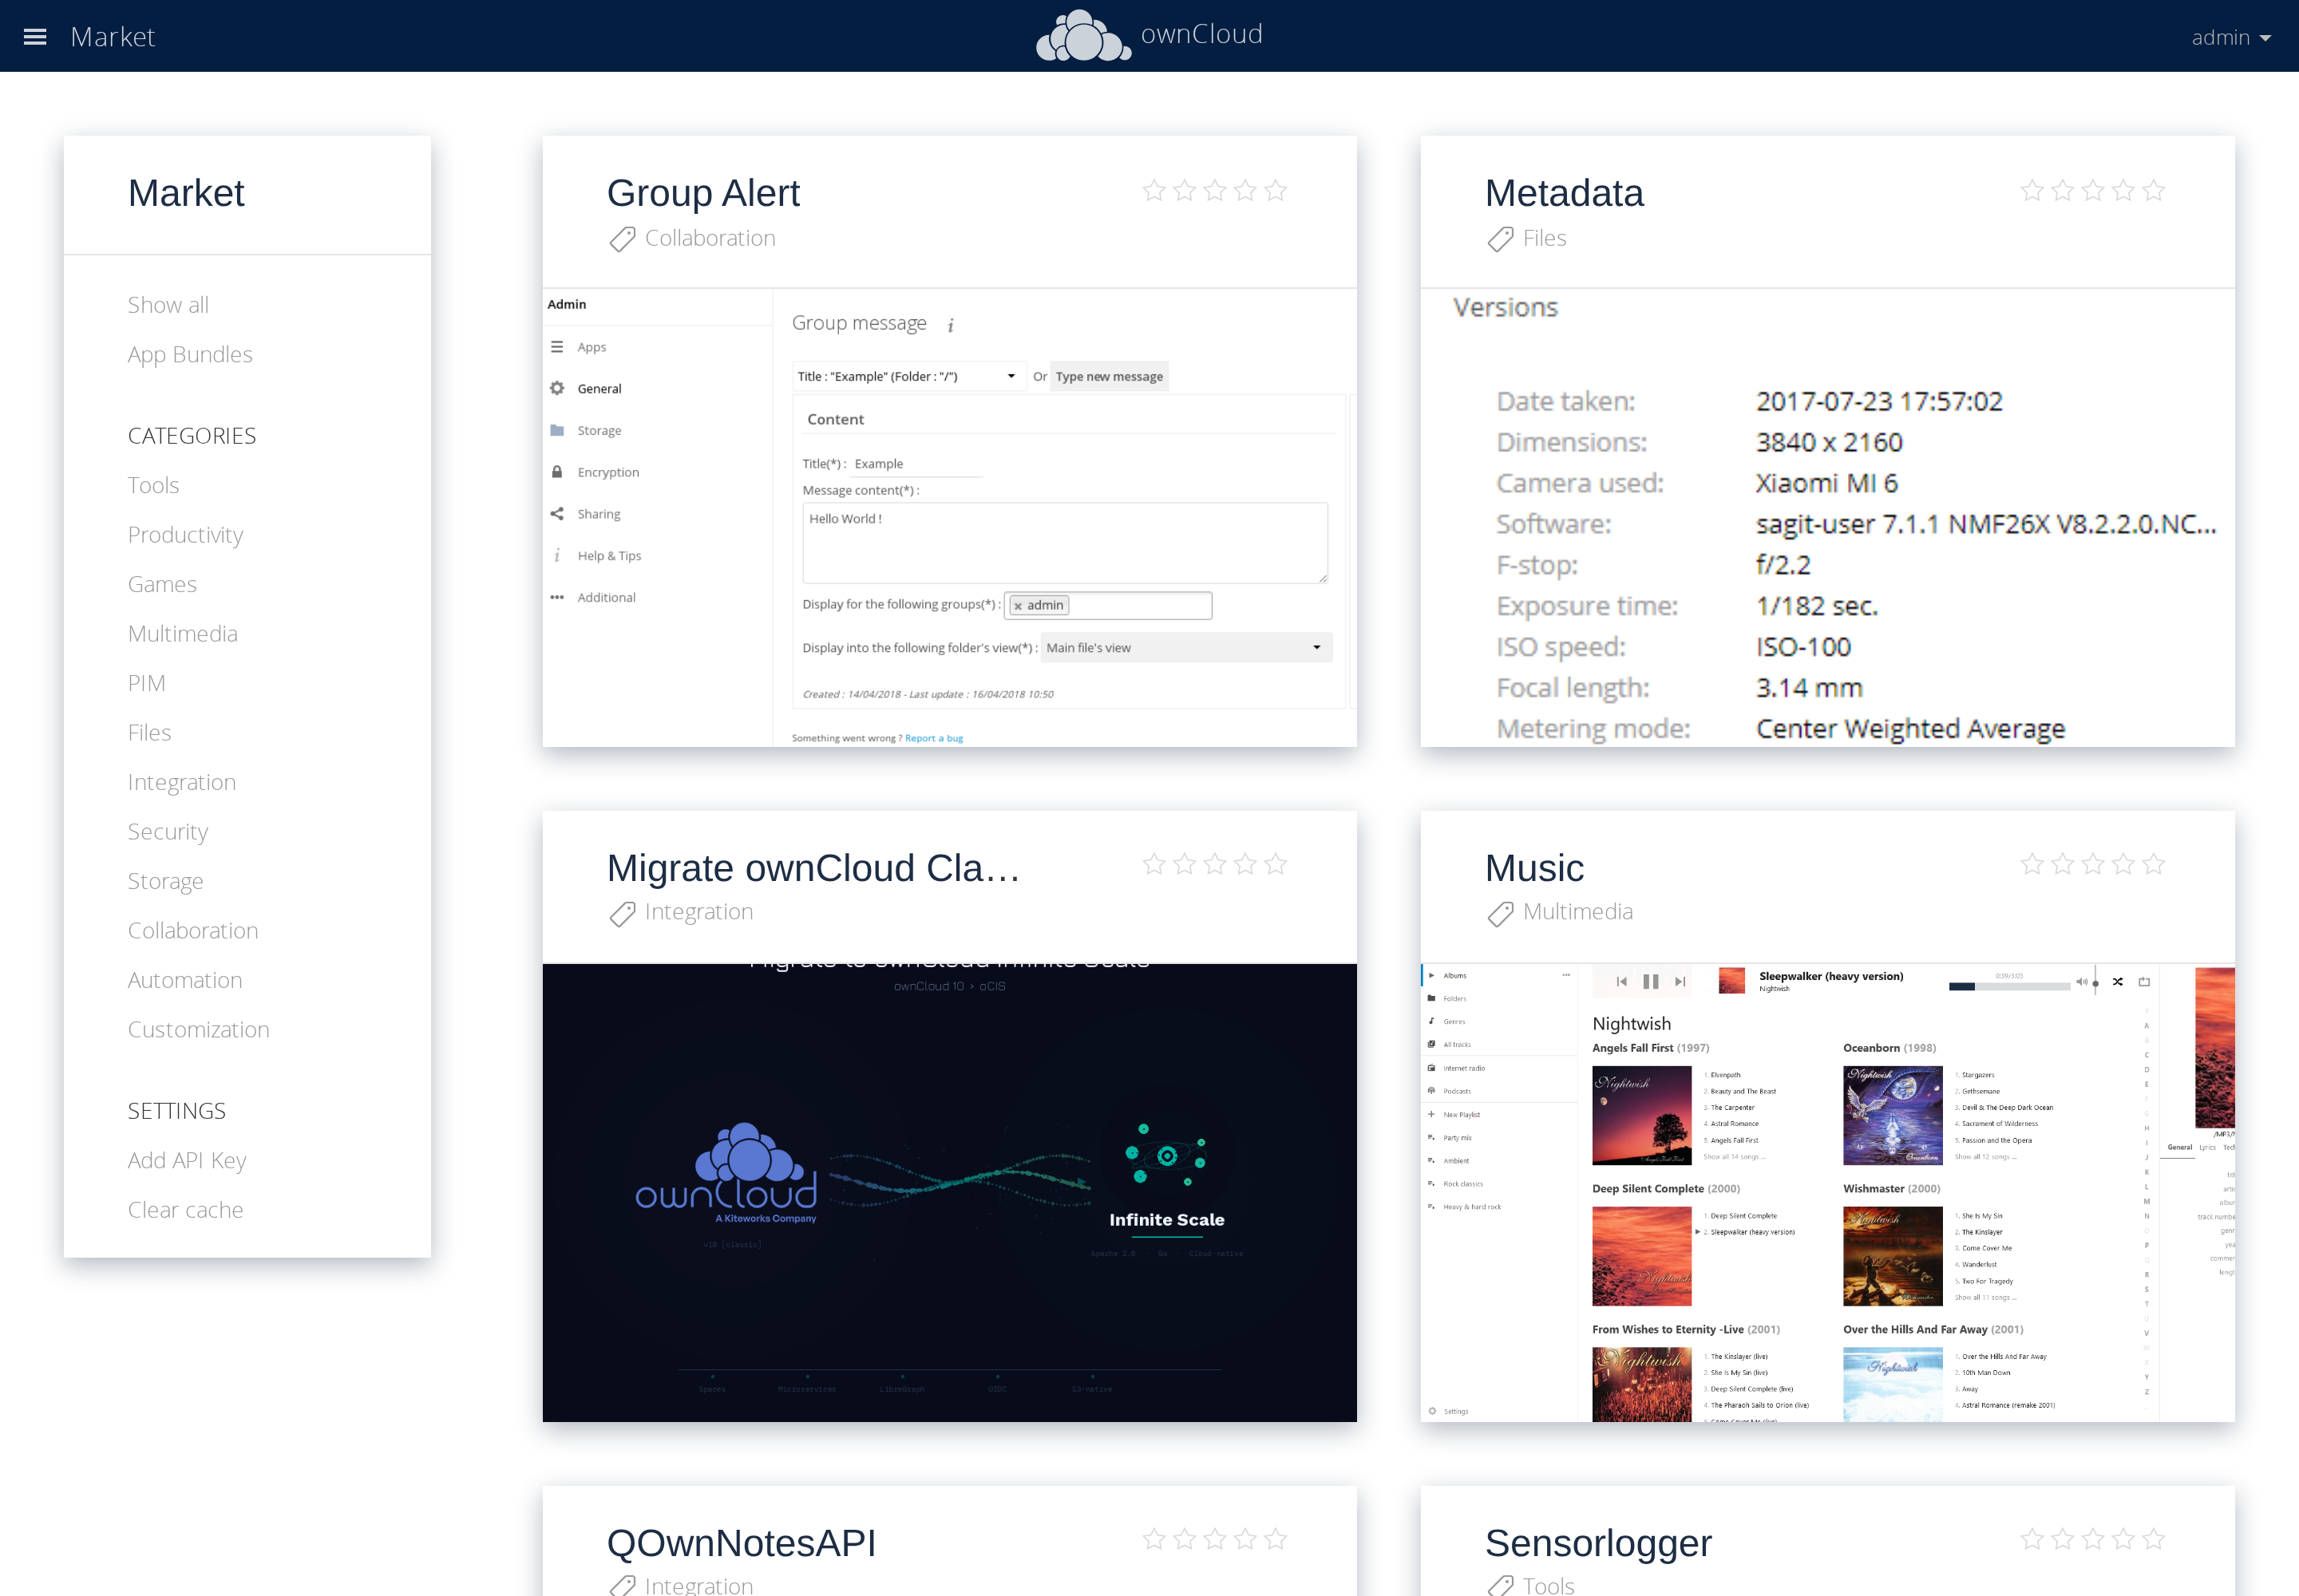The width and height of the screenshot is (2299, 1596).
Task: Click the tag icon on Group Alert
Action: point(623,239)
